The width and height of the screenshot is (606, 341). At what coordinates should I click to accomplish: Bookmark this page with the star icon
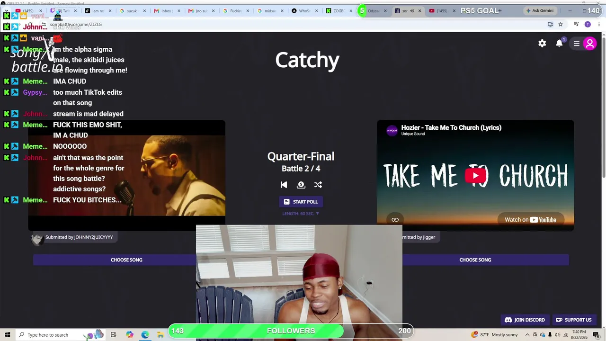561,24
